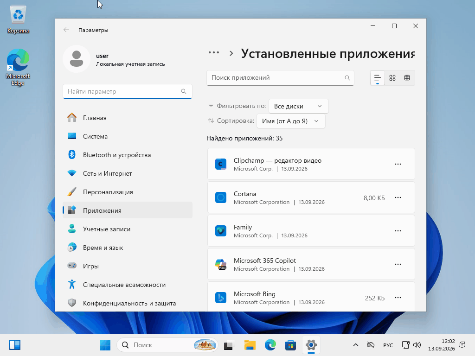Launch Microsoft Edge from the taskbar
Screen dimensions: 475x356
(270, 345)
